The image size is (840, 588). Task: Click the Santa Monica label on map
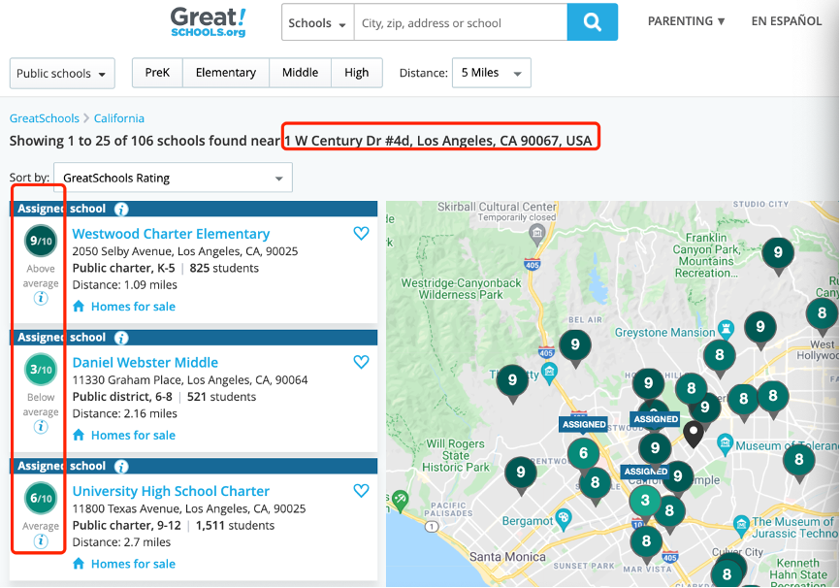click(x=507, y=557)
